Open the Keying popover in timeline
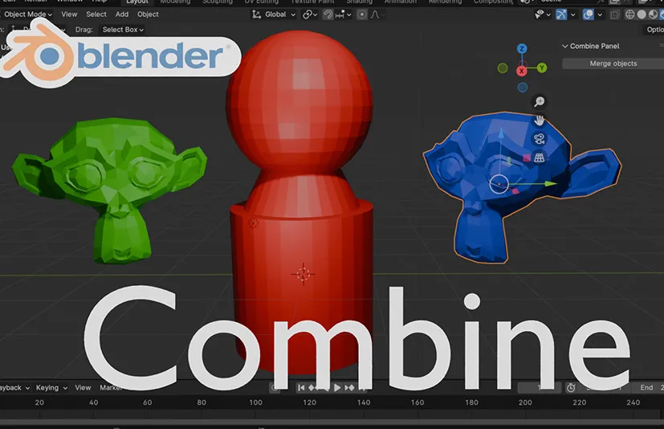The width and height of the screenshot is (664, 429). tap(50, 388)
